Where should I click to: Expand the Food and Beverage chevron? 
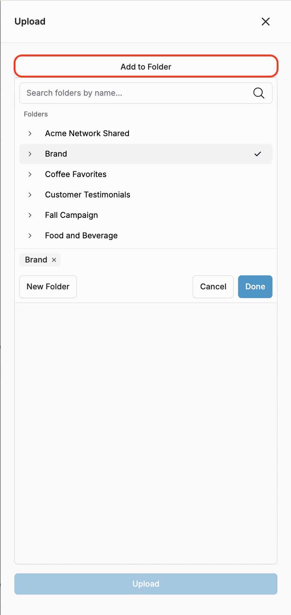pyautogui.click(x=30, y=236)
